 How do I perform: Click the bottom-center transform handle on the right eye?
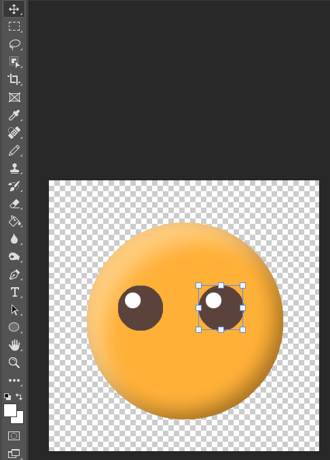[x=221, y=330]
